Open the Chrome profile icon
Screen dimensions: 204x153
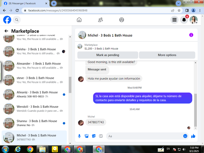point(193,11)
